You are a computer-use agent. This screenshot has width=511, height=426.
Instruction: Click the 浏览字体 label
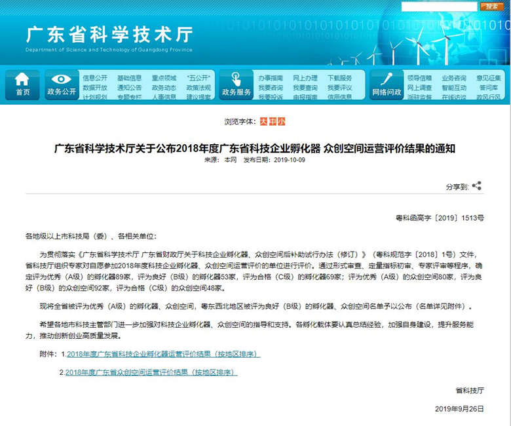pyautogui.click(x=240, y=122)
